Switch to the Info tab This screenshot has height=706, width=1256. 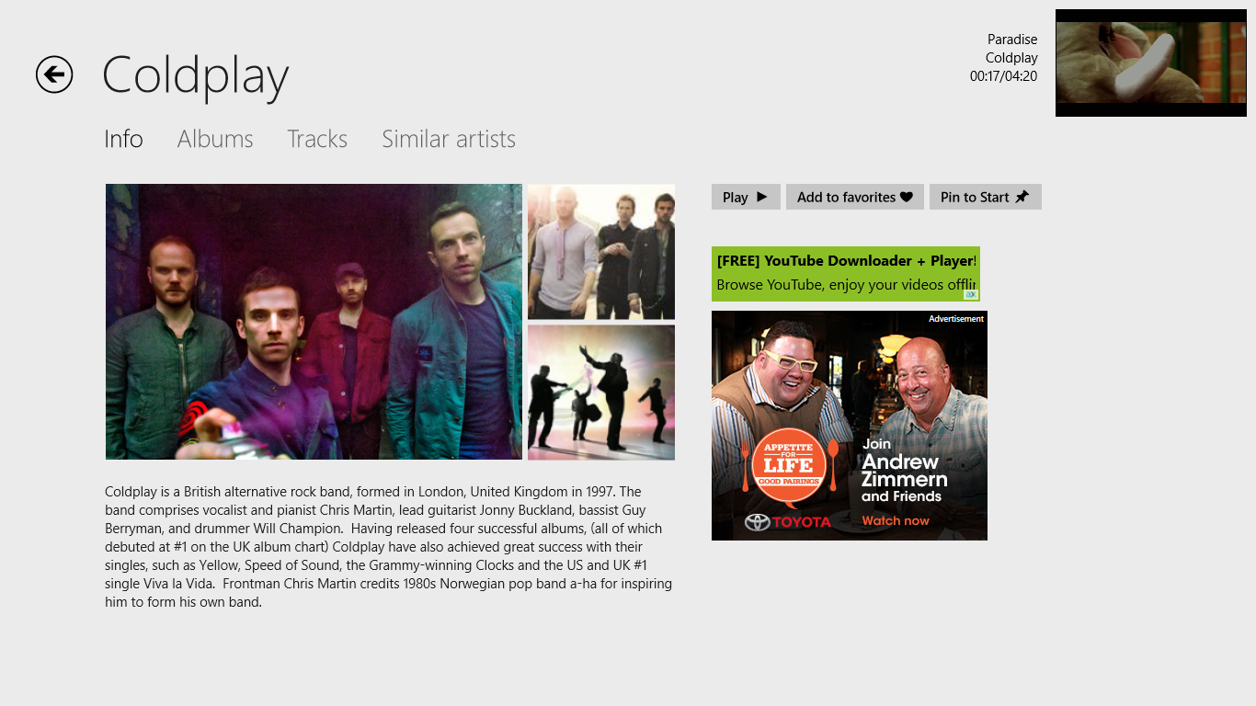point(123,139)
